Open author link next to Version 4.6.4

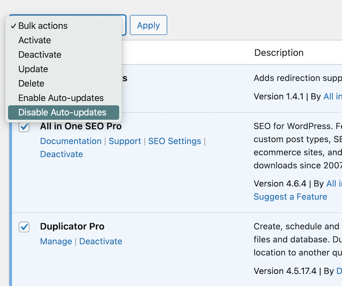click(334, 184)
